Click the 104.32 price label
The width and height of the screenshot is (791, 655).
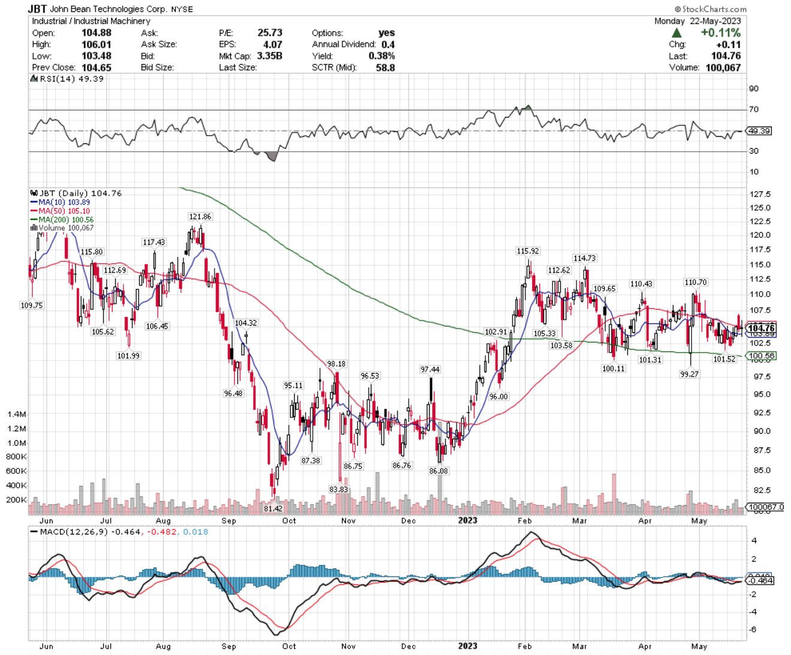pos(246,323)
